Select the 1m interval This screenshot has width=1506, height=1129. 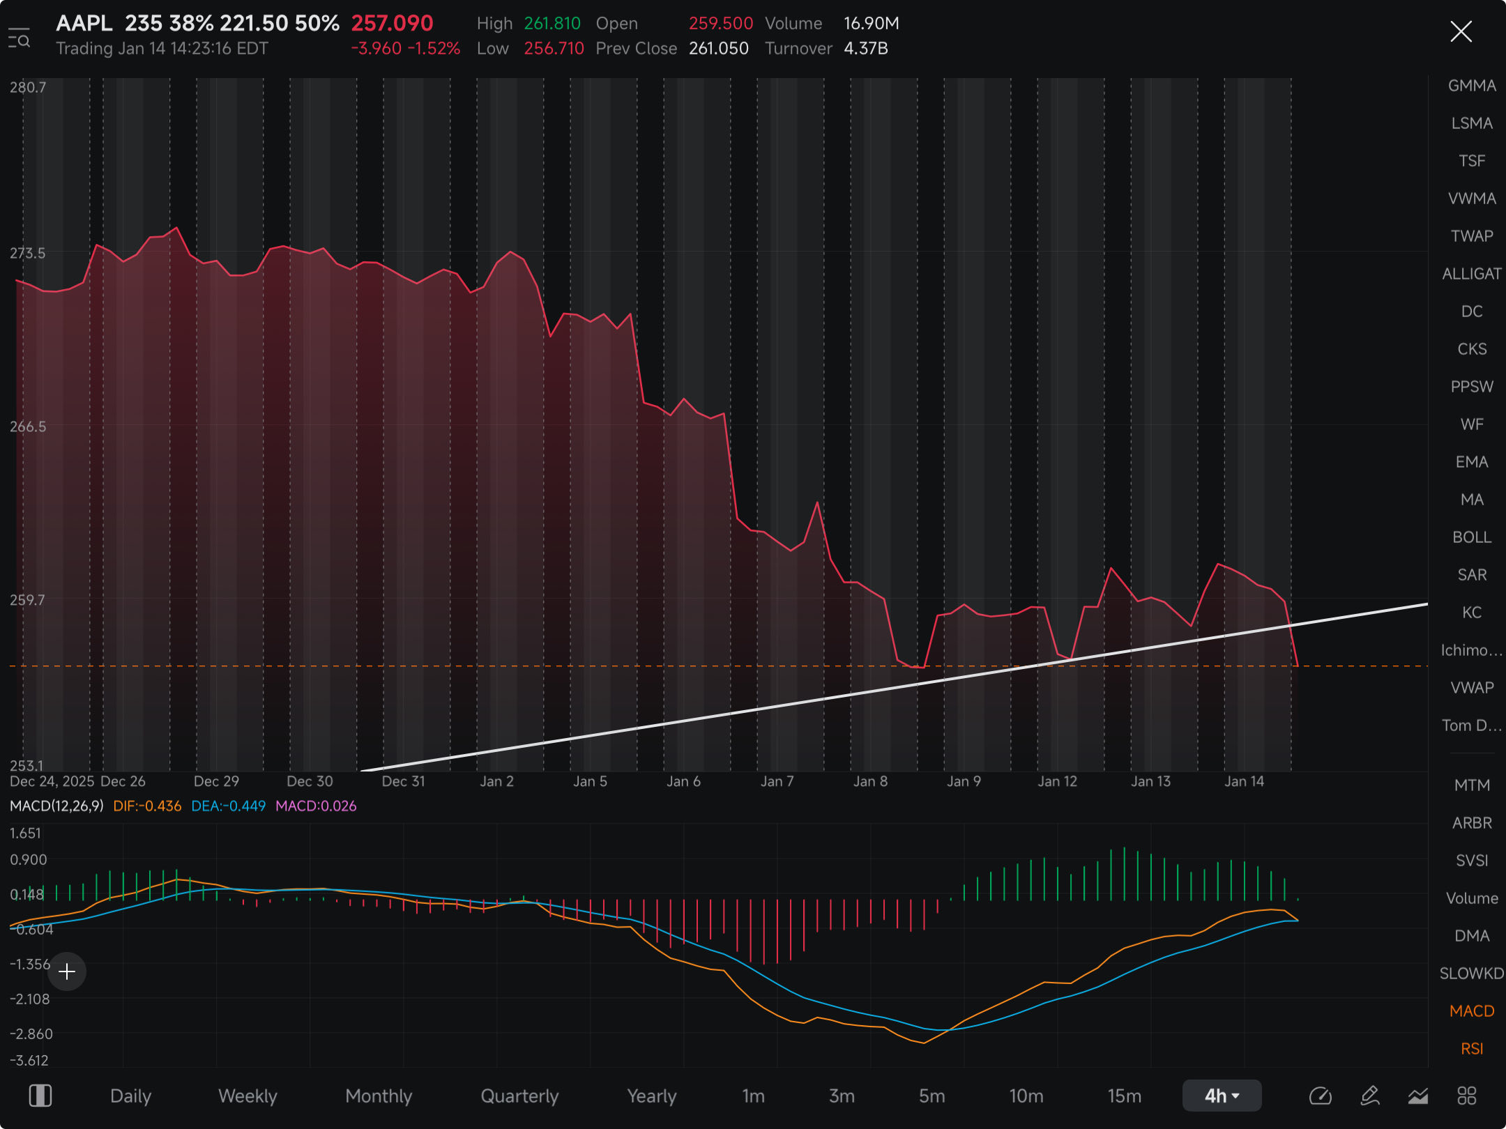(x=753, y=1096)
